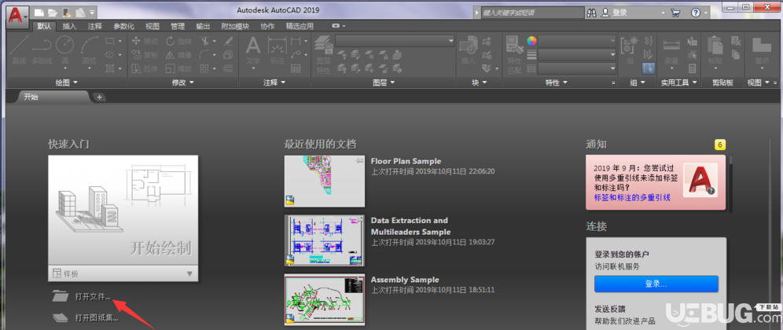Click the keyword search input field

[531, 13]
